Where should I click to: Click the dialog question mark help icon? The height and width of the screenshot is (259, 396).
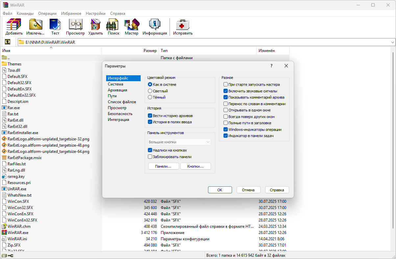(x=271, y=66)
